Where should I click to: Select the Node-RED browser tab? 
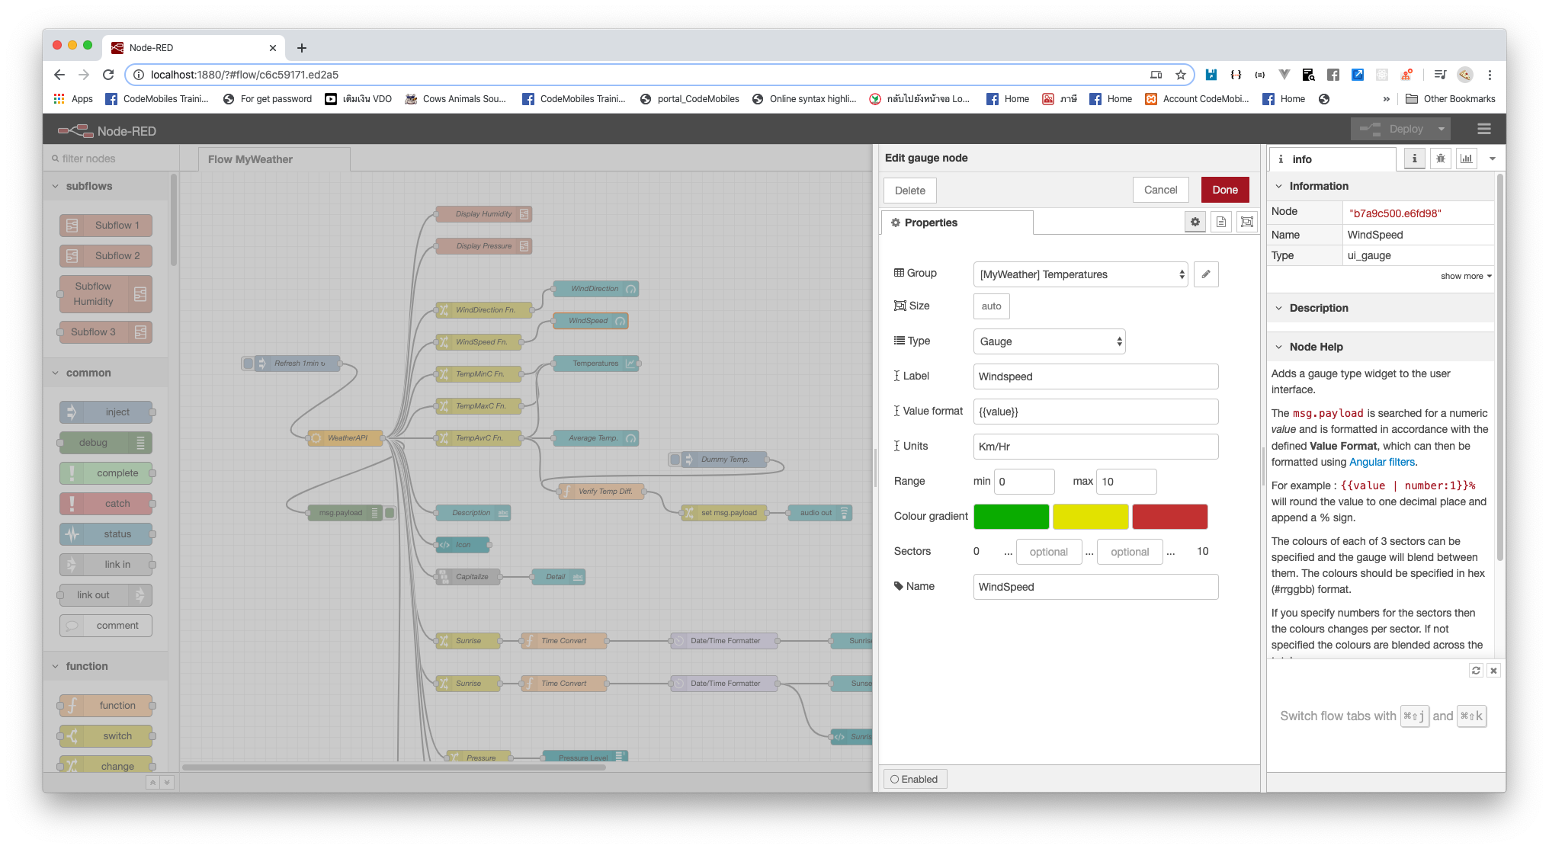point(194,47)
